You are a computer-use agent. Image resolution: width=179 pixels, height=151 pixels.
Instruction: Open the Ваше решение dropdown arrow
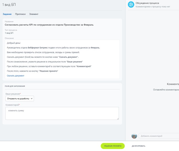32,98
